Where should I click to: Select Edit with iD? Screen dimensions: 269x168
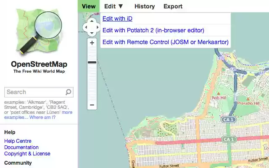tap(117, 18)
